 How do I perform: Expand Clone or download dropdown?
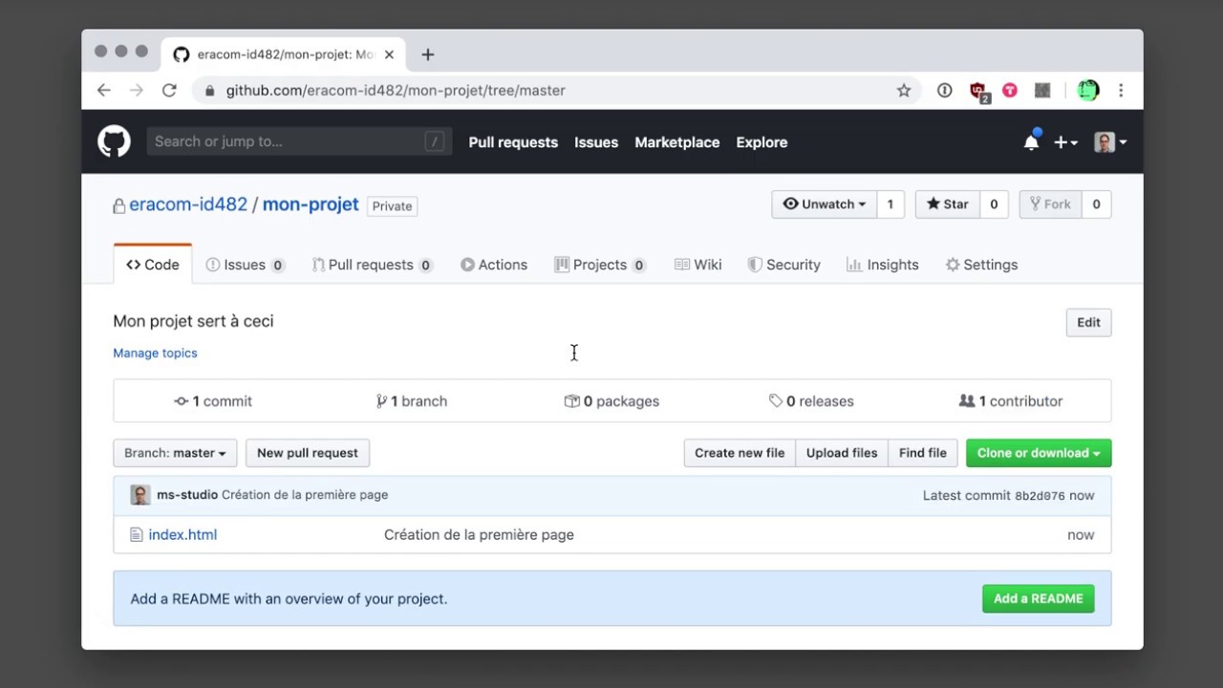click(1039, 453)
